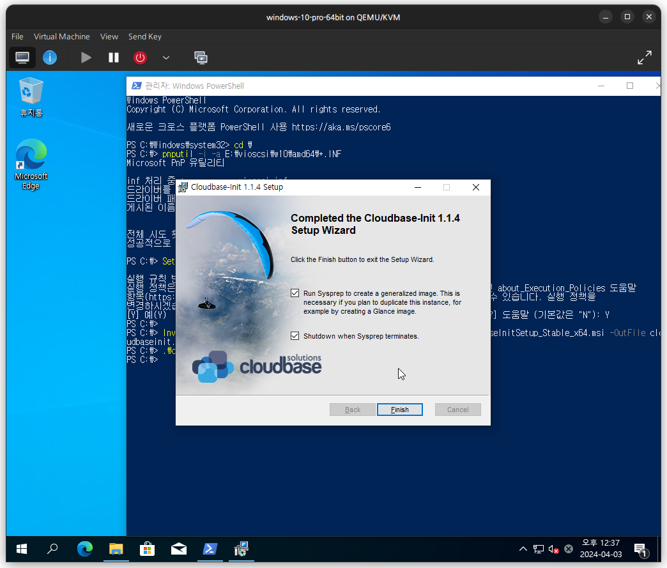Image resolution: width=667 pixels, height=568 pixels.
Task: Launch Edge from the taskbar
Action: pos(84,549)
